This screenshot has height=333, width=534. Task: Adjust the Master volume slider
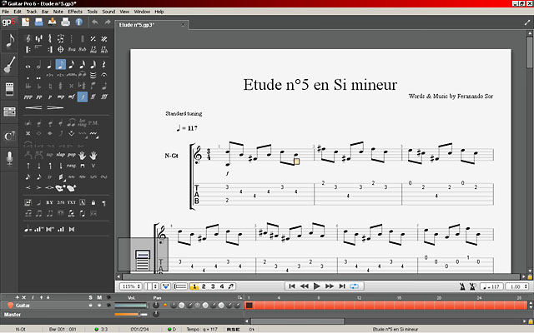point(131,315)
